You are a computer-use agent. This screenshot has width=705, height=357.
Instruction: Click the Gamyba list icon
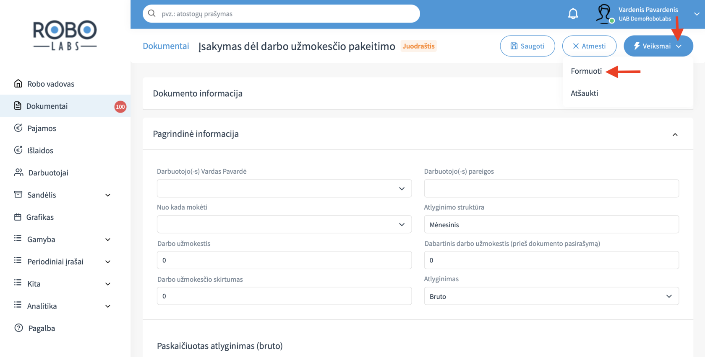click(18, 238)
